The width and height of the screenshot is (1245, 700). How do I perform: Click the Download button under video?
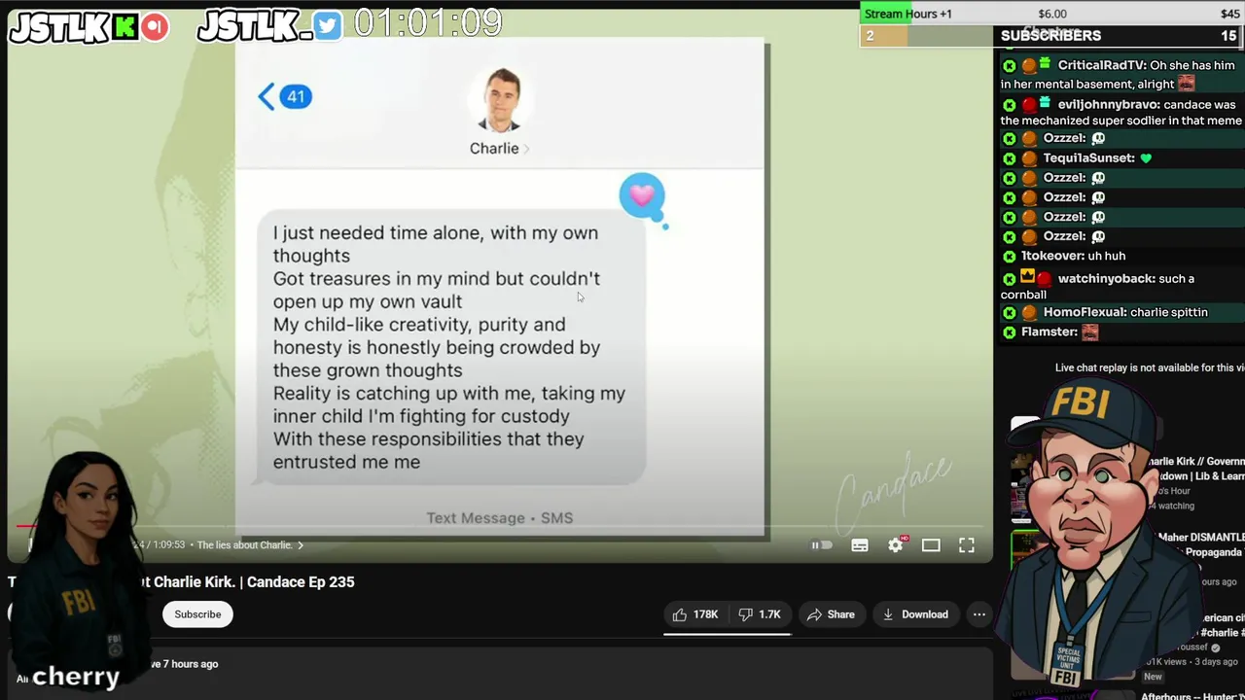click(915, 614)
